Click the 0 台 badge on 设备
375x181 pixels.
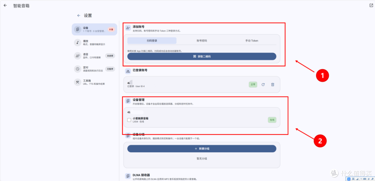pos(111,29)
